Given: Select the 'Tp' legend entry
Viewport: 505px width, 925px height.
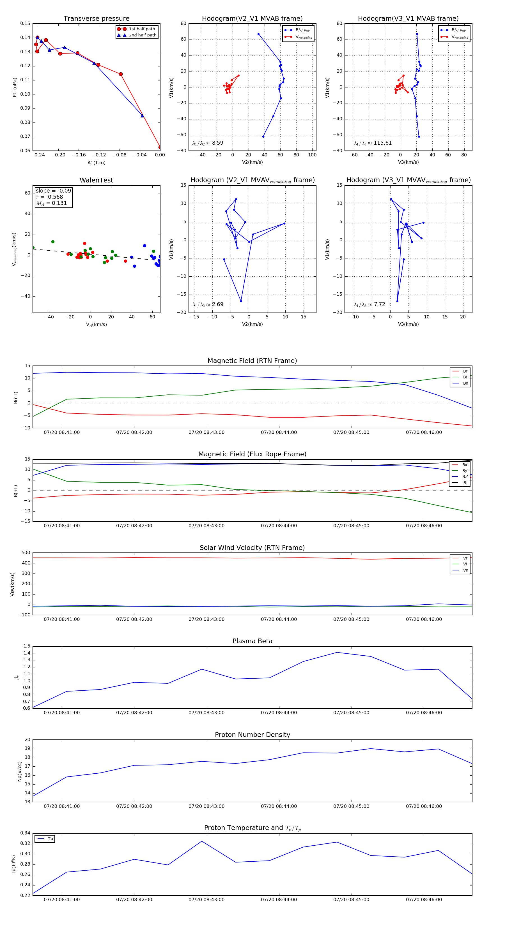Looking at the screenshot, I should point(45,839).
